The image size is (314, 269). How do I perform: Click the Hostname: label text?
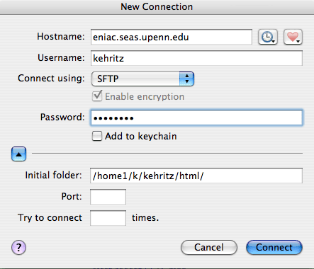point(61,37)
